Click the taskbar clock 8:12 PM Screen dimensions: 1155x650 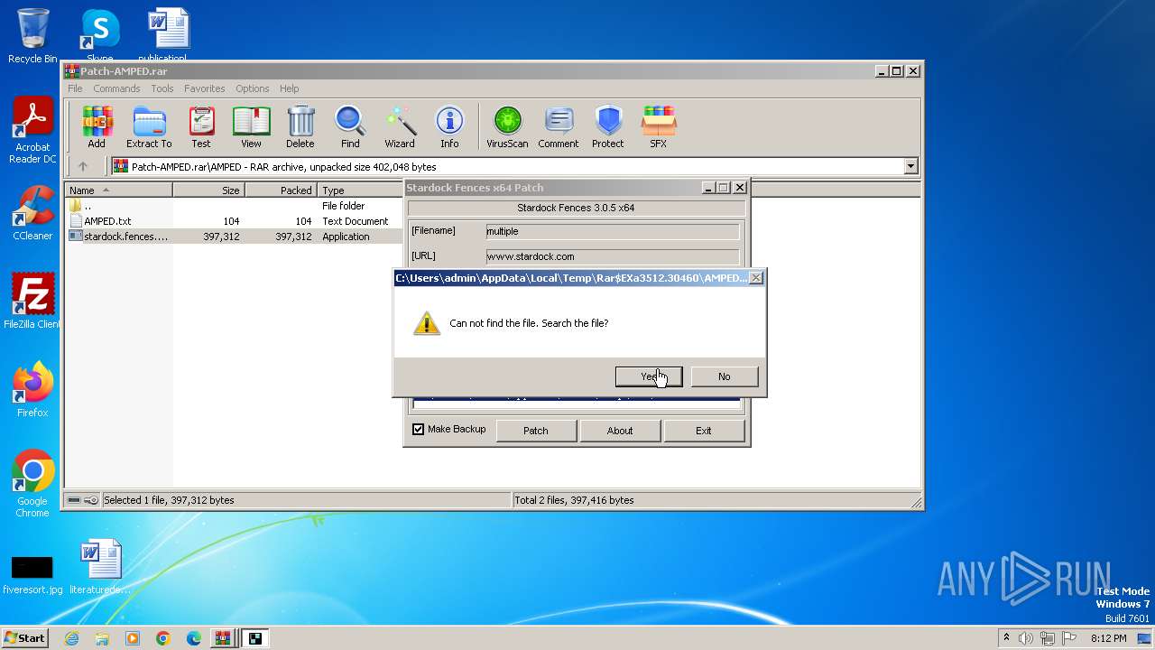pyautogui.click(x=1109, y=638)
